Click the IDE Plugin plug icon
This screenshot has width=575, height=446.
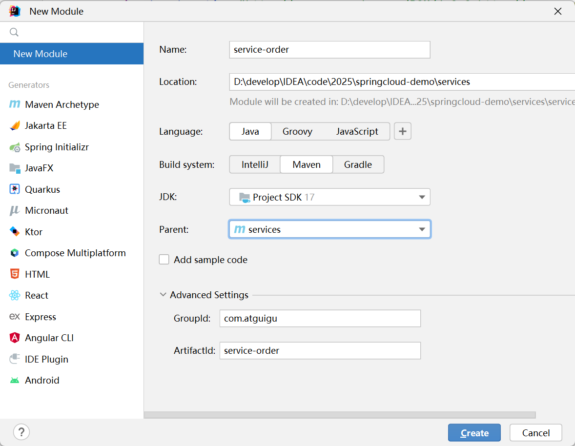click(15, 359)
